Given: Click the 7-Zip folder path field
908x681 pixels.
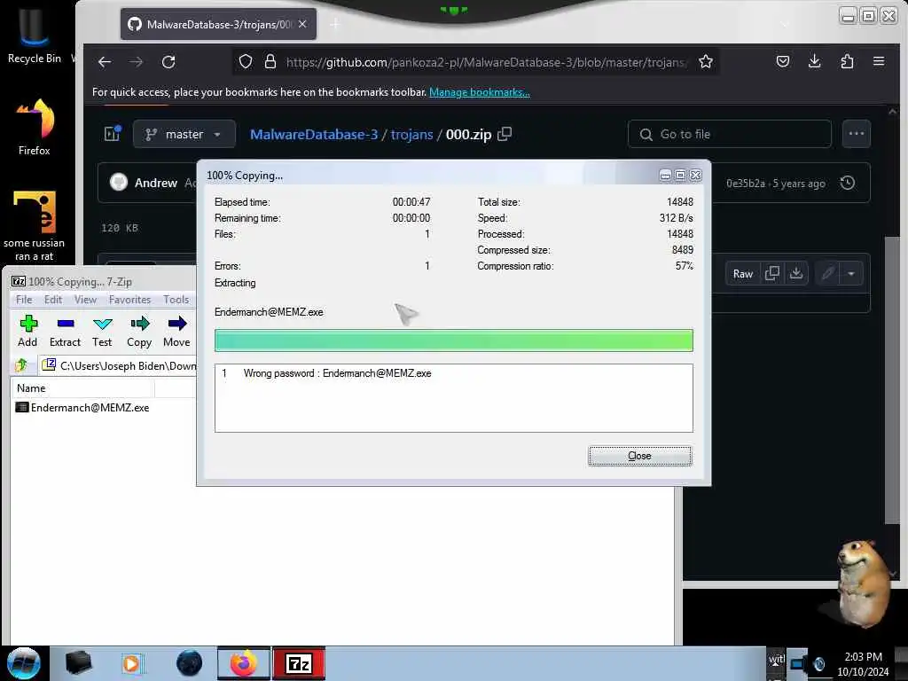Looking at the screenshot, I should tap(119, 365).
